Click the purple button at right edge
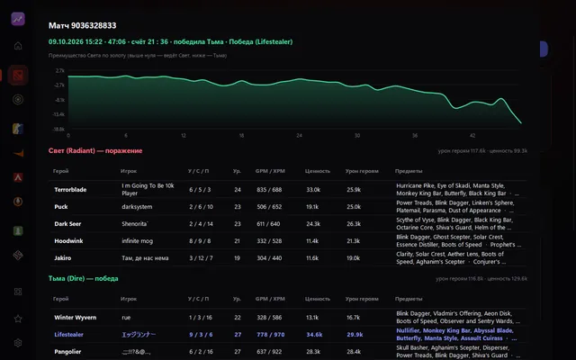This screenshot has height=360, width=576. point(544,49)
